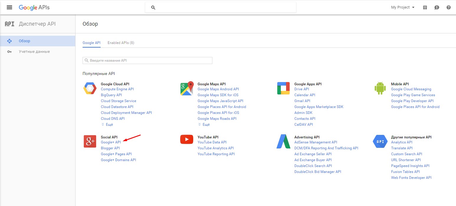Open YouTube Data API link
The height and width of the screenshot is (206, 456).
pyautogui.click(x=212, y=142)
